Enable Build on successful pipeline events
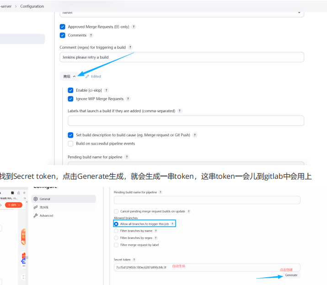 coord(70,144)
